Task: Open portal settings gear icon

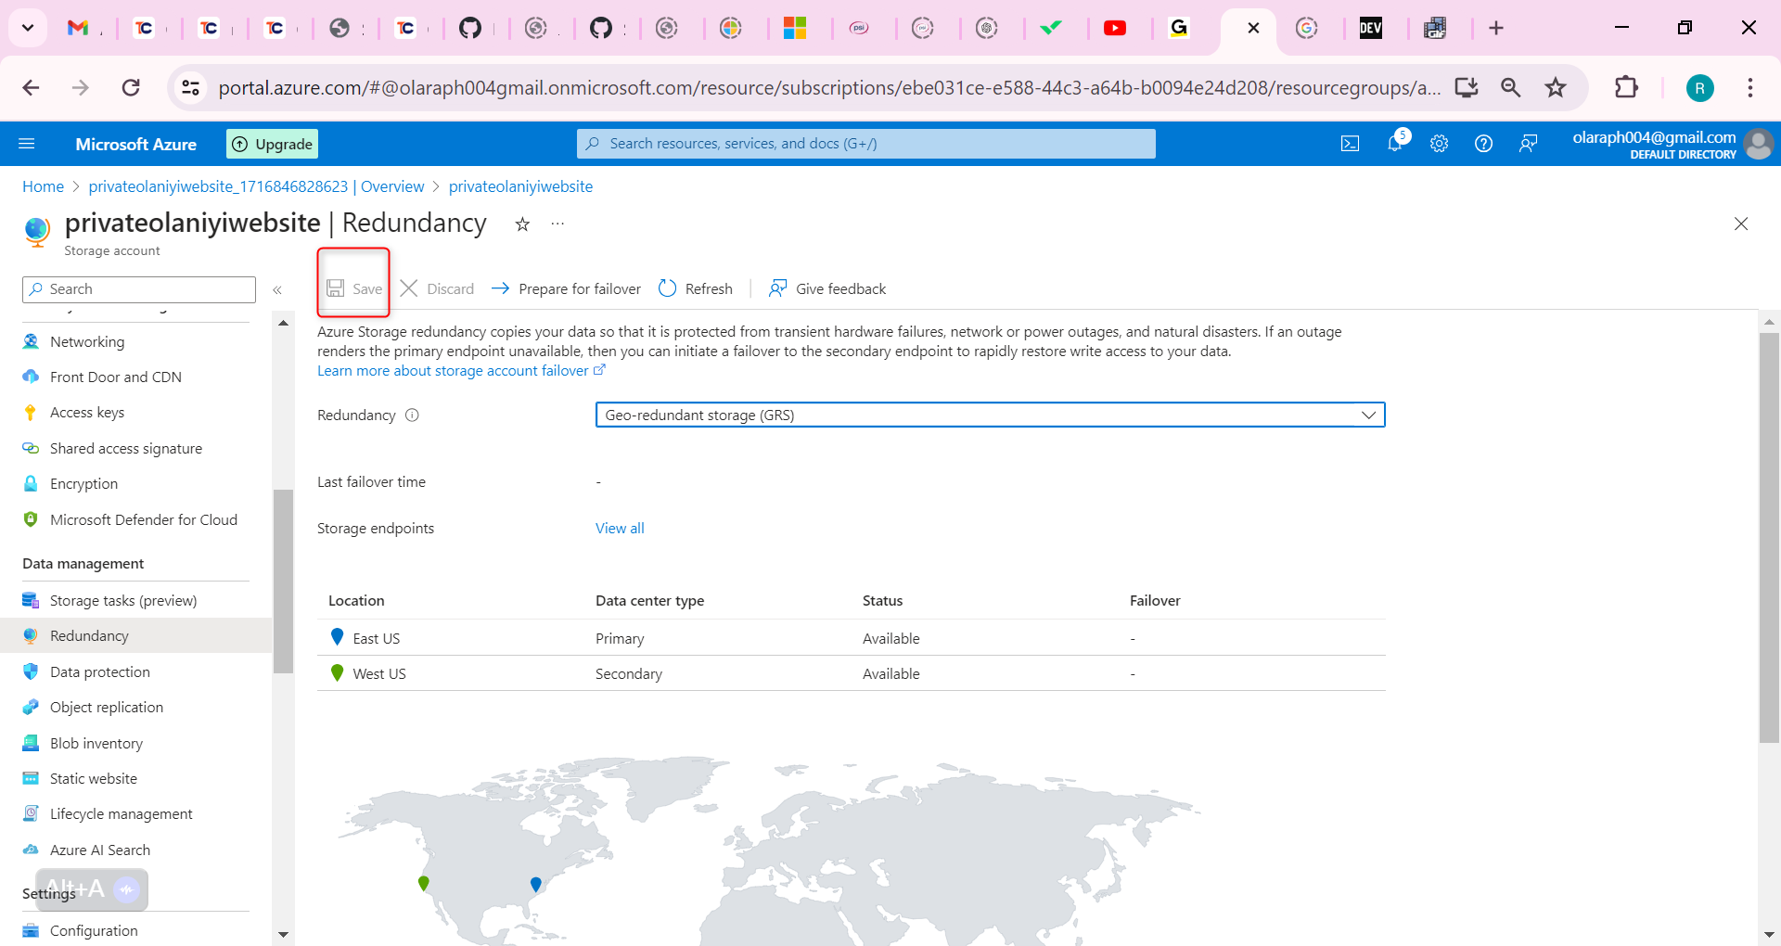Action: coord(1439,144)
